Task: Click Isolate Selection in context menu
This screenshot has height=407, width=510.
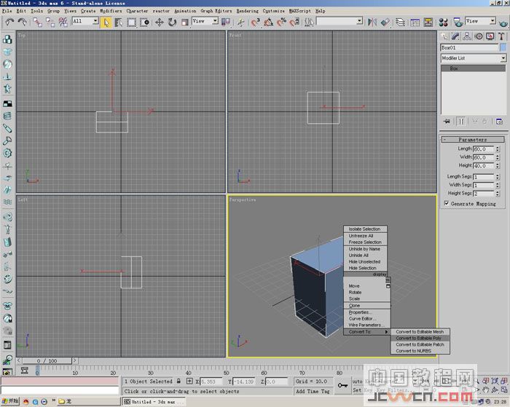Action: 364,229
